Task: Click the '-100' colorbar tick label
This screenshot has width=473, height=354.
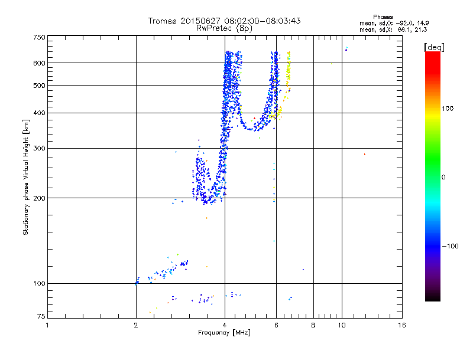Action: click(450, 246)
